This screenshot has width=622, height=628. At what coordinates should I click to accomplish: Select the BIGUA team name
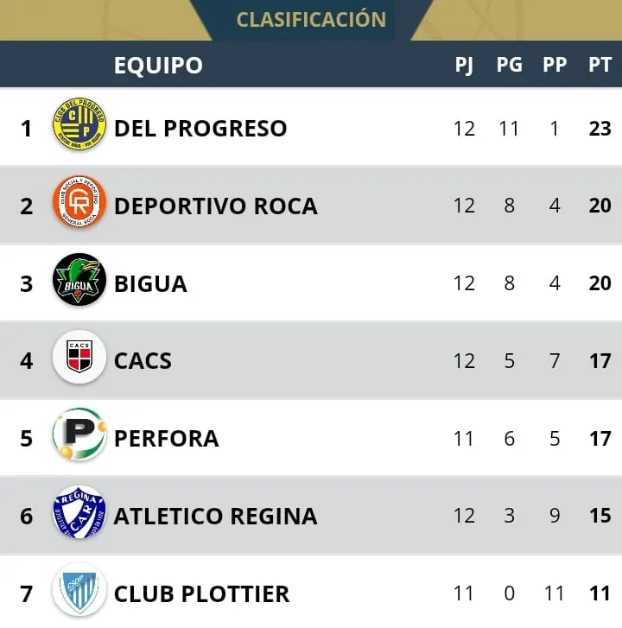(x=150, y=283)
